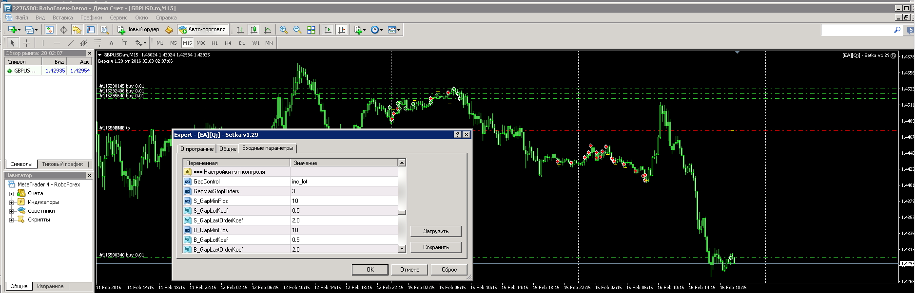
Task: Click the Отмена button
Action: pyautogui.click(x=410, y=270)
